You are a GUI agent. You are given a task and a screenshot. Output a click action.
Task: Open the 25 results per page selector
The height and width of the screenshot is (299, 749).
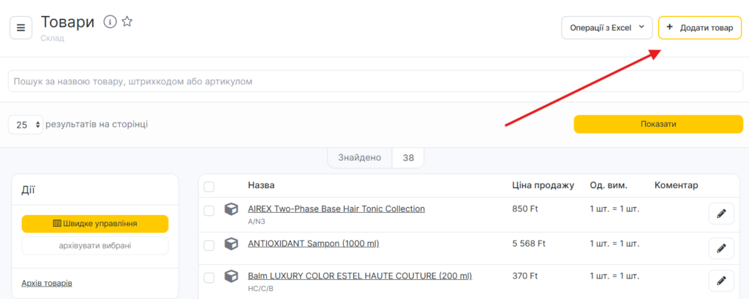pyautogui.click(x=26, y=125)
